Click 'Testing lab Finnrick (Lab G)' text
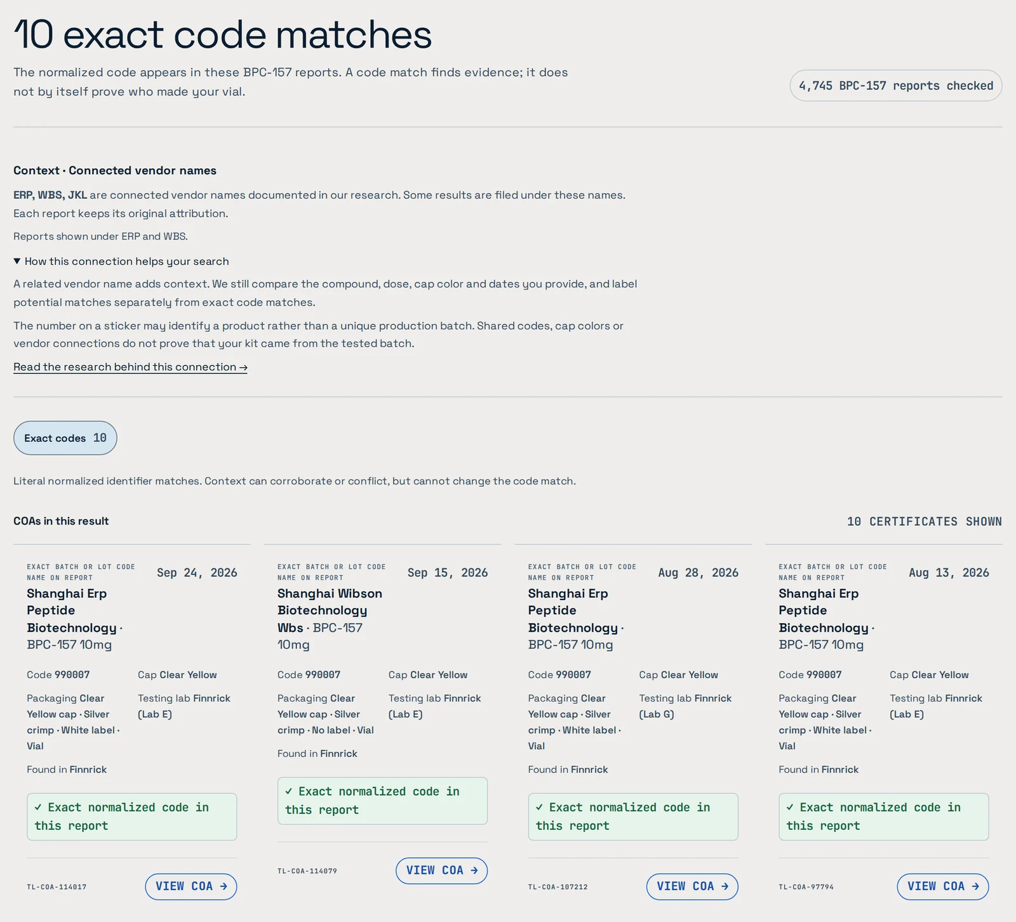This screenshot has width=1016, height=922. coord(685,706)
